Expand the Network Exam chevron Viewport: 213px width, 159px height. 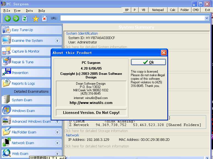pyautogui.click(x=57, y=143)
